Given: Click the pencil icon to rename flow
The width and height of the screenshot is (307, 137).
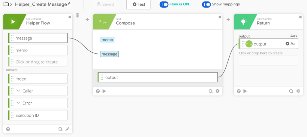Looking at the screenshot, I should click(x=69, y=3).
